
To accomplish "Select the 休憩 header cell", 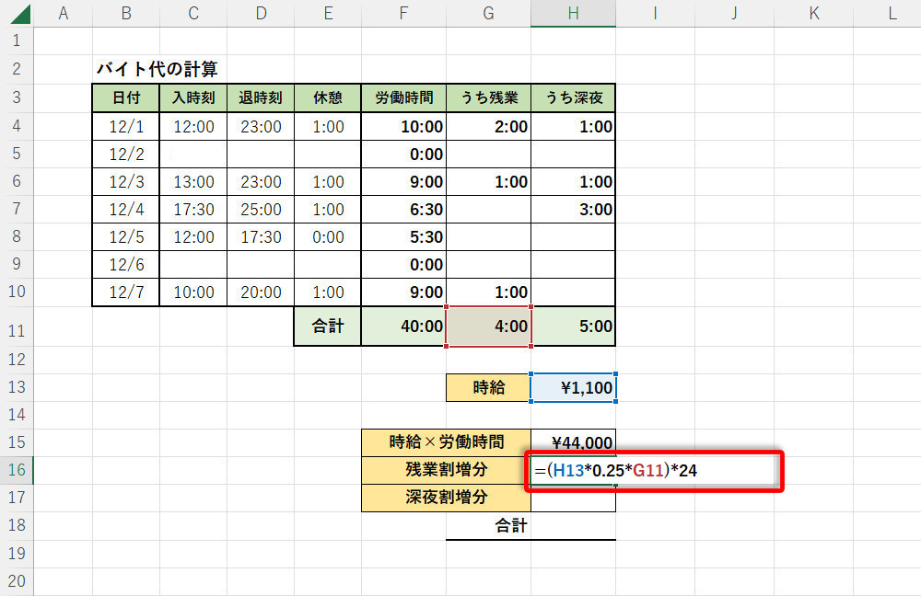I will 328,97.
